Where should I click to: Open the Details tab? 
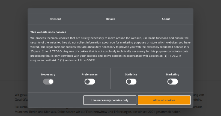click(x=110, y=19)
